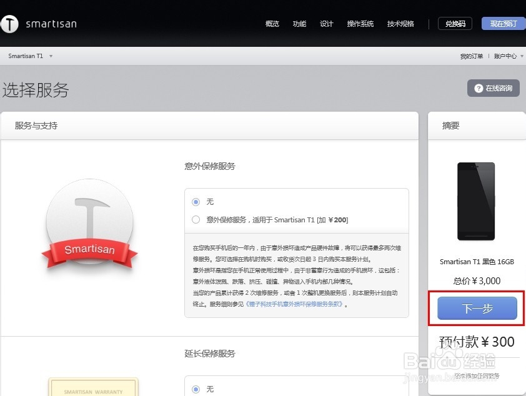Choose the 意外保修服务 加¥200 option
526x396 pixels.
196,219
